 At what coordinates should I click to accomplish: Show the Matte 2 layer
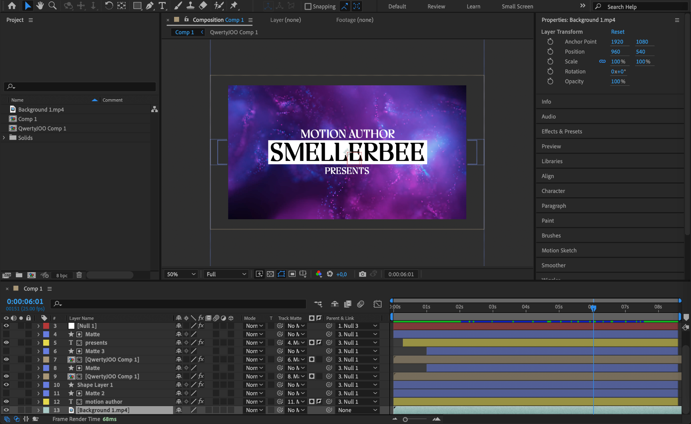(x=6, y=393)
